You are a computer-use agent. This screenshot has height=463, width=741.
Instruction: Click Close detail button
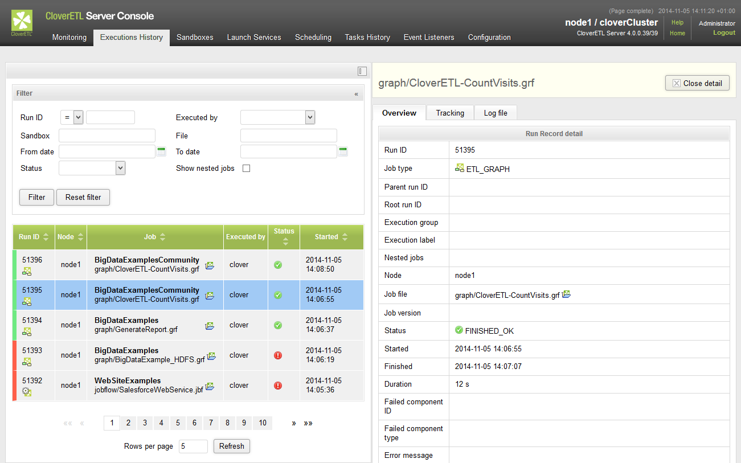click(697, 83)
